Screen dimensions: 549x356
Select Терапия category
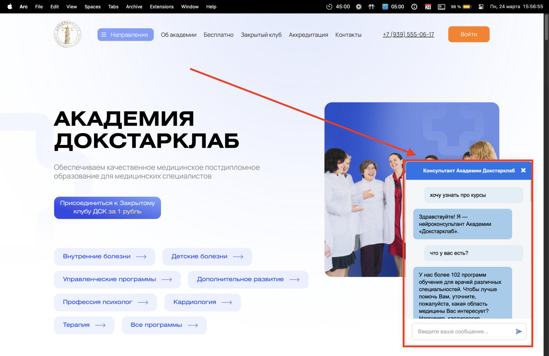[84, 325]
